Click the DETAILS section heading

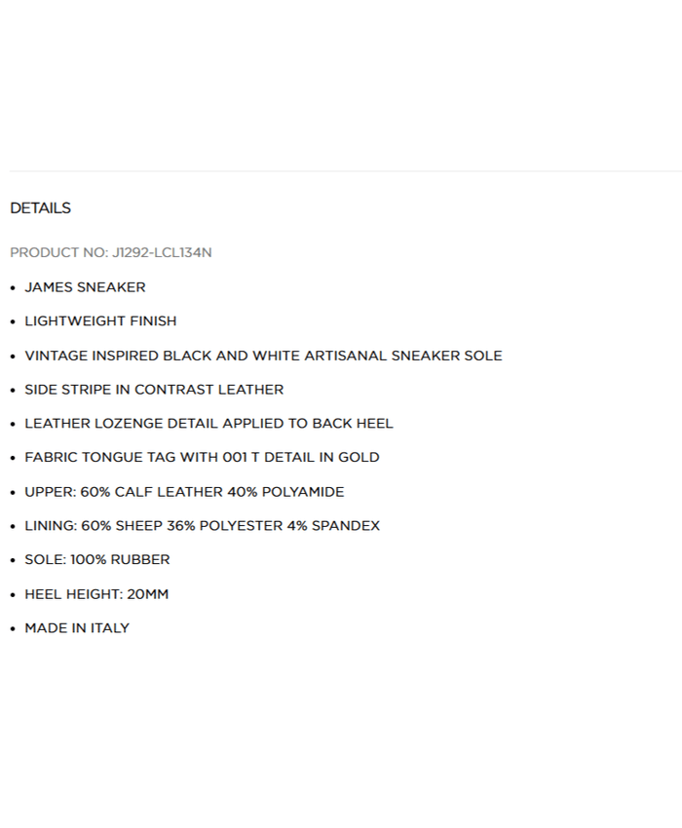click(x=40, y=208)
